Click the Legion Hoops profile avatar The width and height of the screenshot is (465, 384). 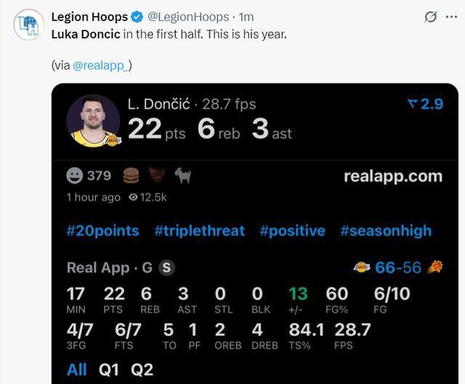point(29,25)
